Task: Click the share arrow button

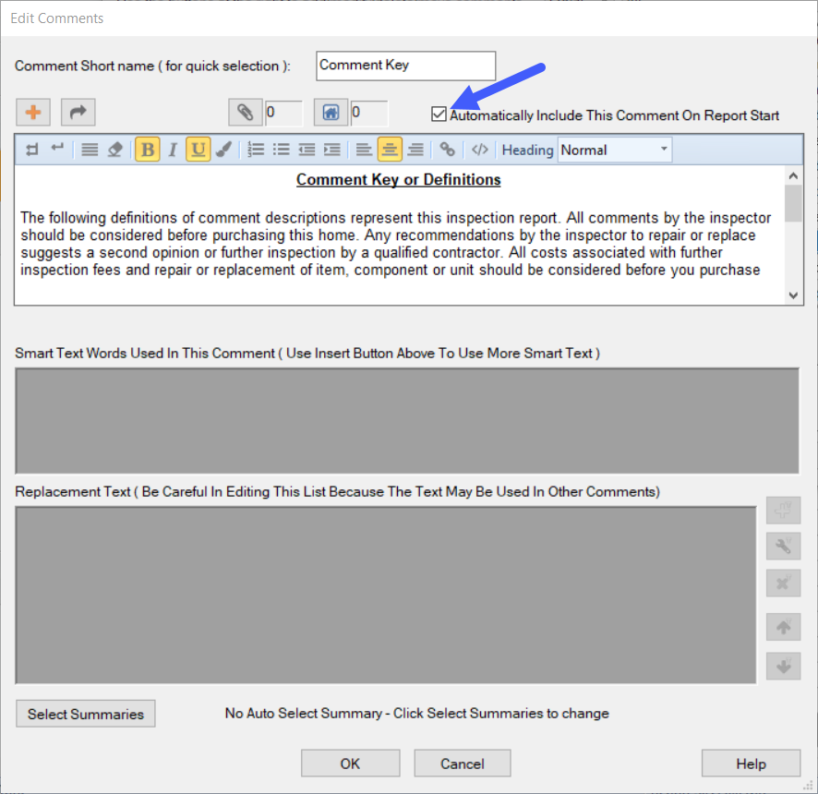Action: pos(78,113)
